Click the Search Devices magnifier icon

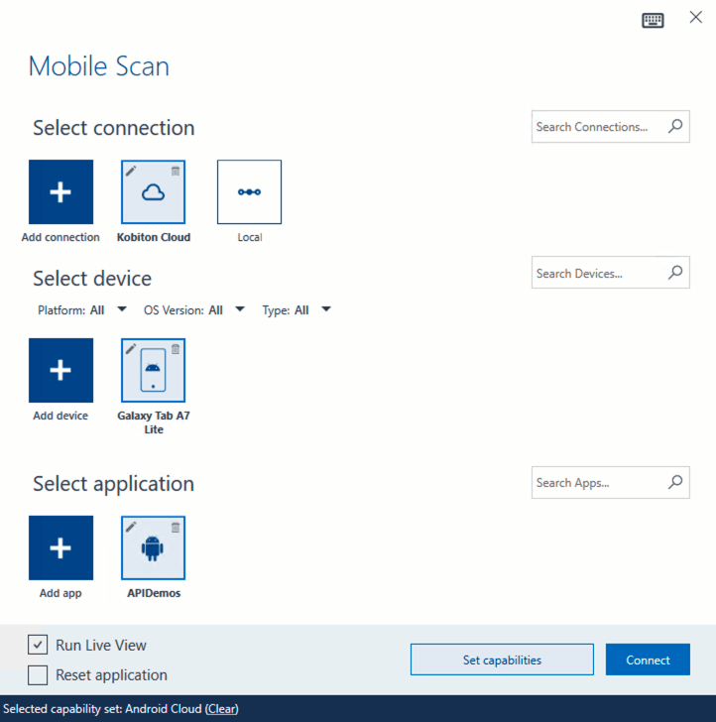pos(675,273)
